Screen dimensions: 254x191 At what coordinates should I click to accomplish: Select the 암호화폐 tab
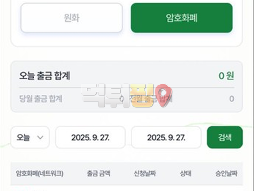(182, 18)
